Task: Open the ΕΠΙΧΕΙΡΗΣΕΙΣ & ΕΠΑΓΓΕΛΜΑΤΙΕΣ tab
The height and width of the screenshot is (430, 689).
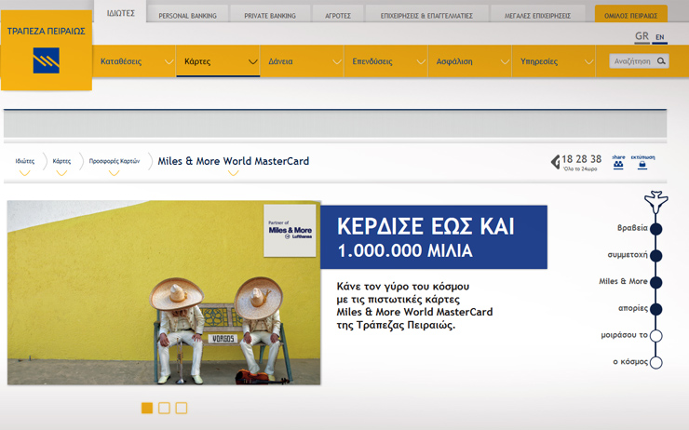Action: pyautogui.click(x=426, y=16)
